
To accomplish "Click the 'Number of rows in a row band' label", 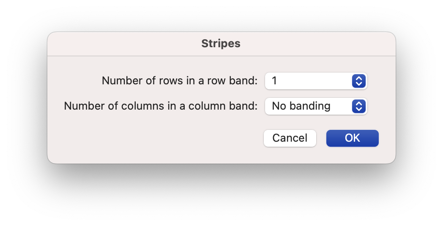I will pos(180,81).
